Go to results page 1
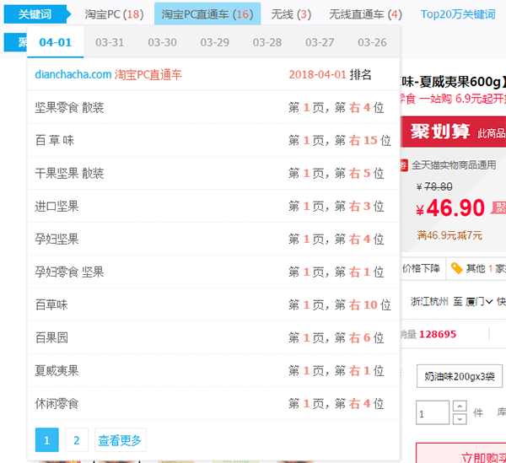Viewport: 506px width, 463px height. [46, 439]
